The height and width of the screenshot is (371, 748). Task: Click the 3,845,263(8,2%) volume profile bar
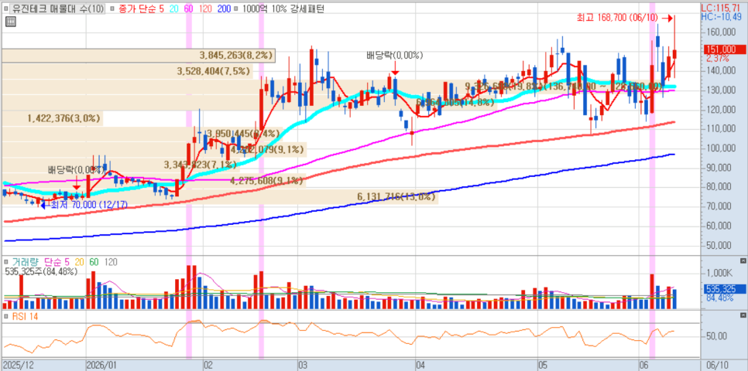click(139, 56)
